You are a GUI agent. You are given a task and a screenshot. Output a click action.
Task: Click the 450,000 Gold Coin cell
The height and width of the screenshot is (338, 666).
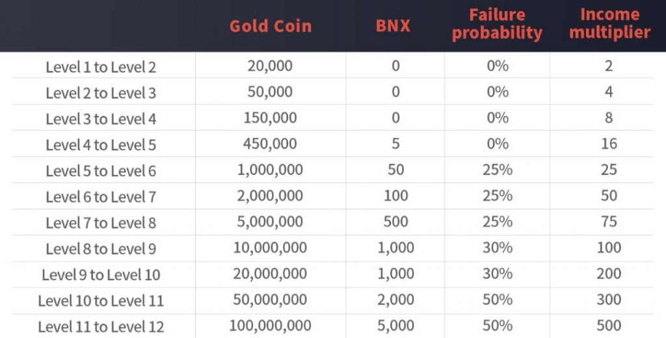[270, 144]
